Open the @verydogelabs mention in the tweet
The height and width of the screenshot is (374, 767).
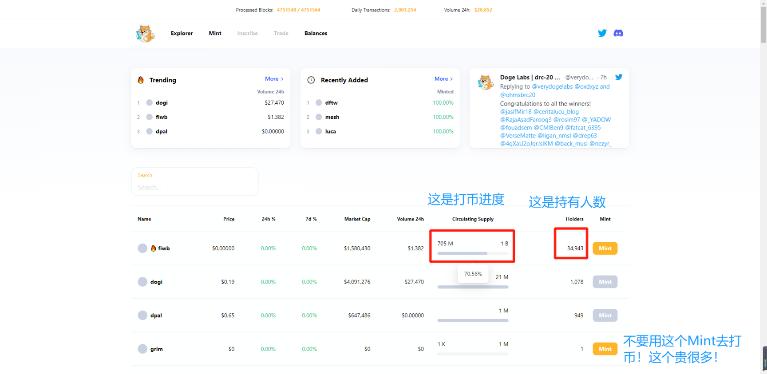[552, 87]
